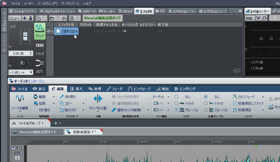280x162 pixels.
Task: Click the クロスフェード icon
Action: point(235,97)
